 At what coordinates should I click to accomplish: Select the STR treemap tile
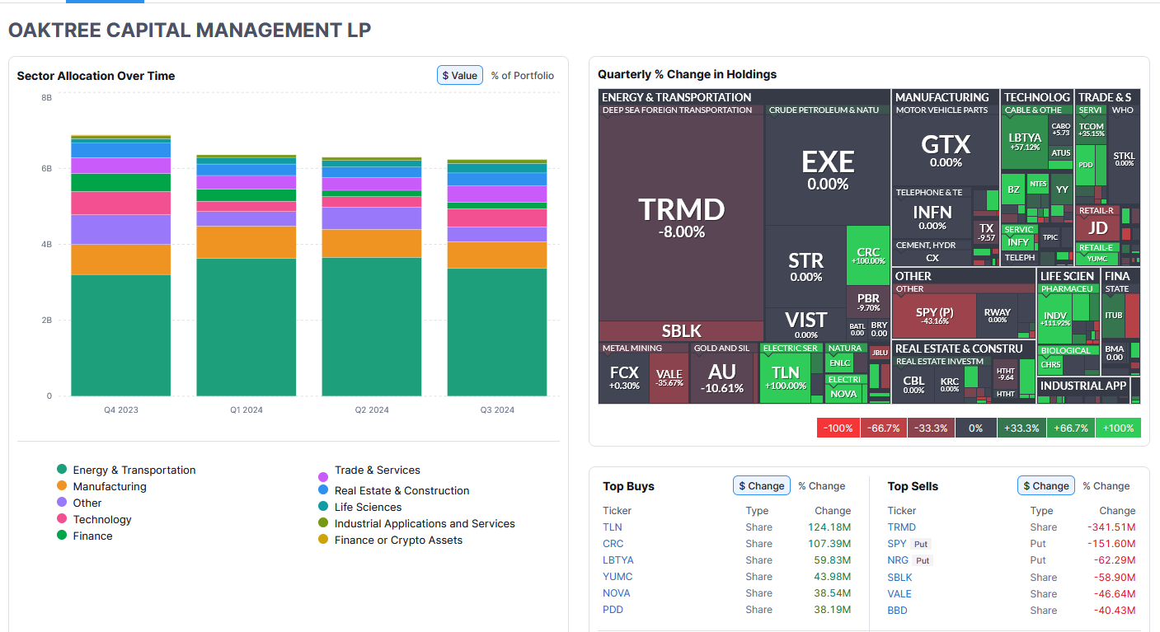[x=805, y=266]
